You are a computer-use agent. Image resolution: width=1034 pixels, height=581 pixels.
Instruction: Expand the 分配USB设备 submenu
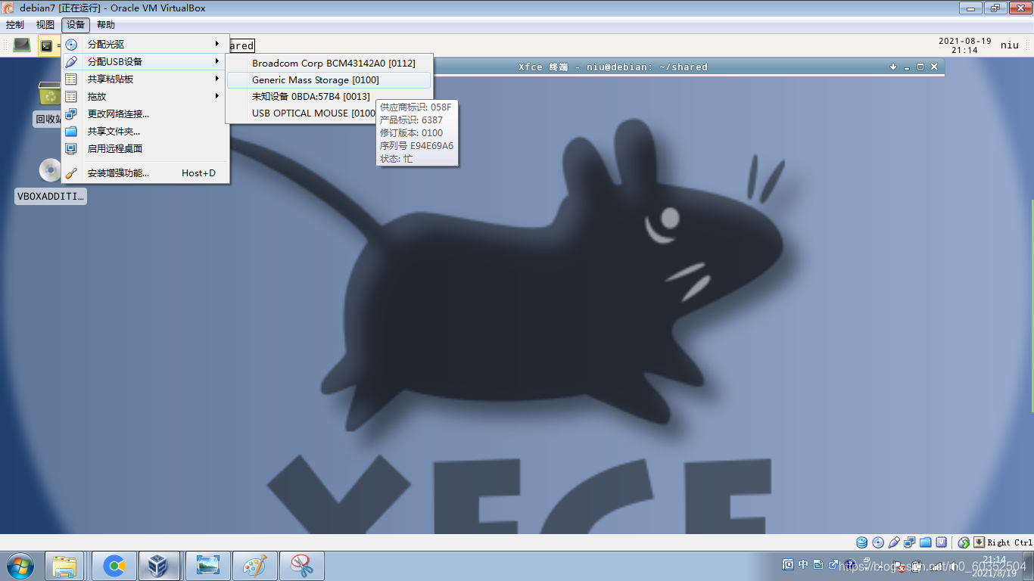coord(145,61)
